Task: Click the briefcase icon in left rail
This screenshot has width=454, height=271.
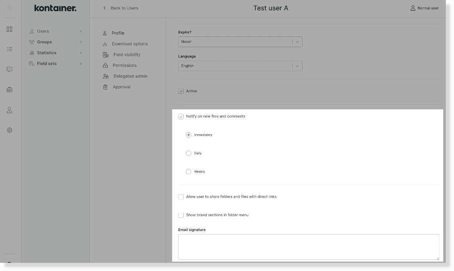Action: click(9, 89)
